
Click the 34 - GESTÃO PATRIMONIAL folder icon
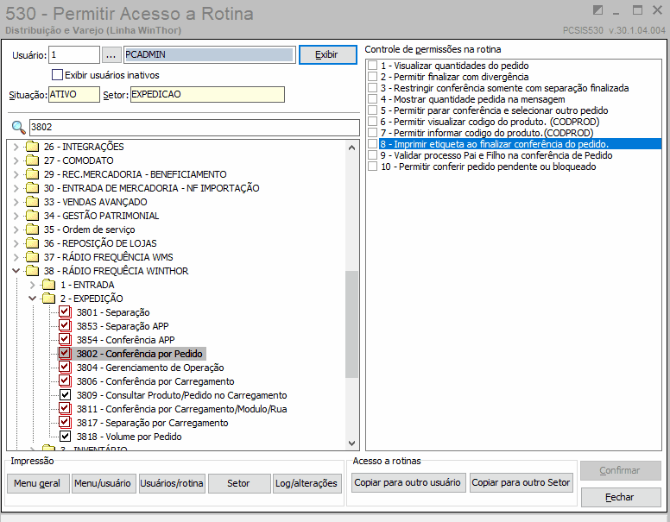[32, 216]
